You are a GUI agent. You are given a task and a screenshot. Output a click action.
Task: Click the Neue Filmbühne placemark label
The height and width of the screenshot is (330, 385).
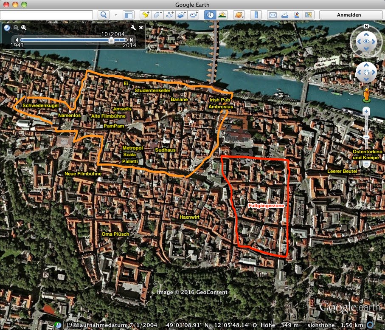point(83,174)
